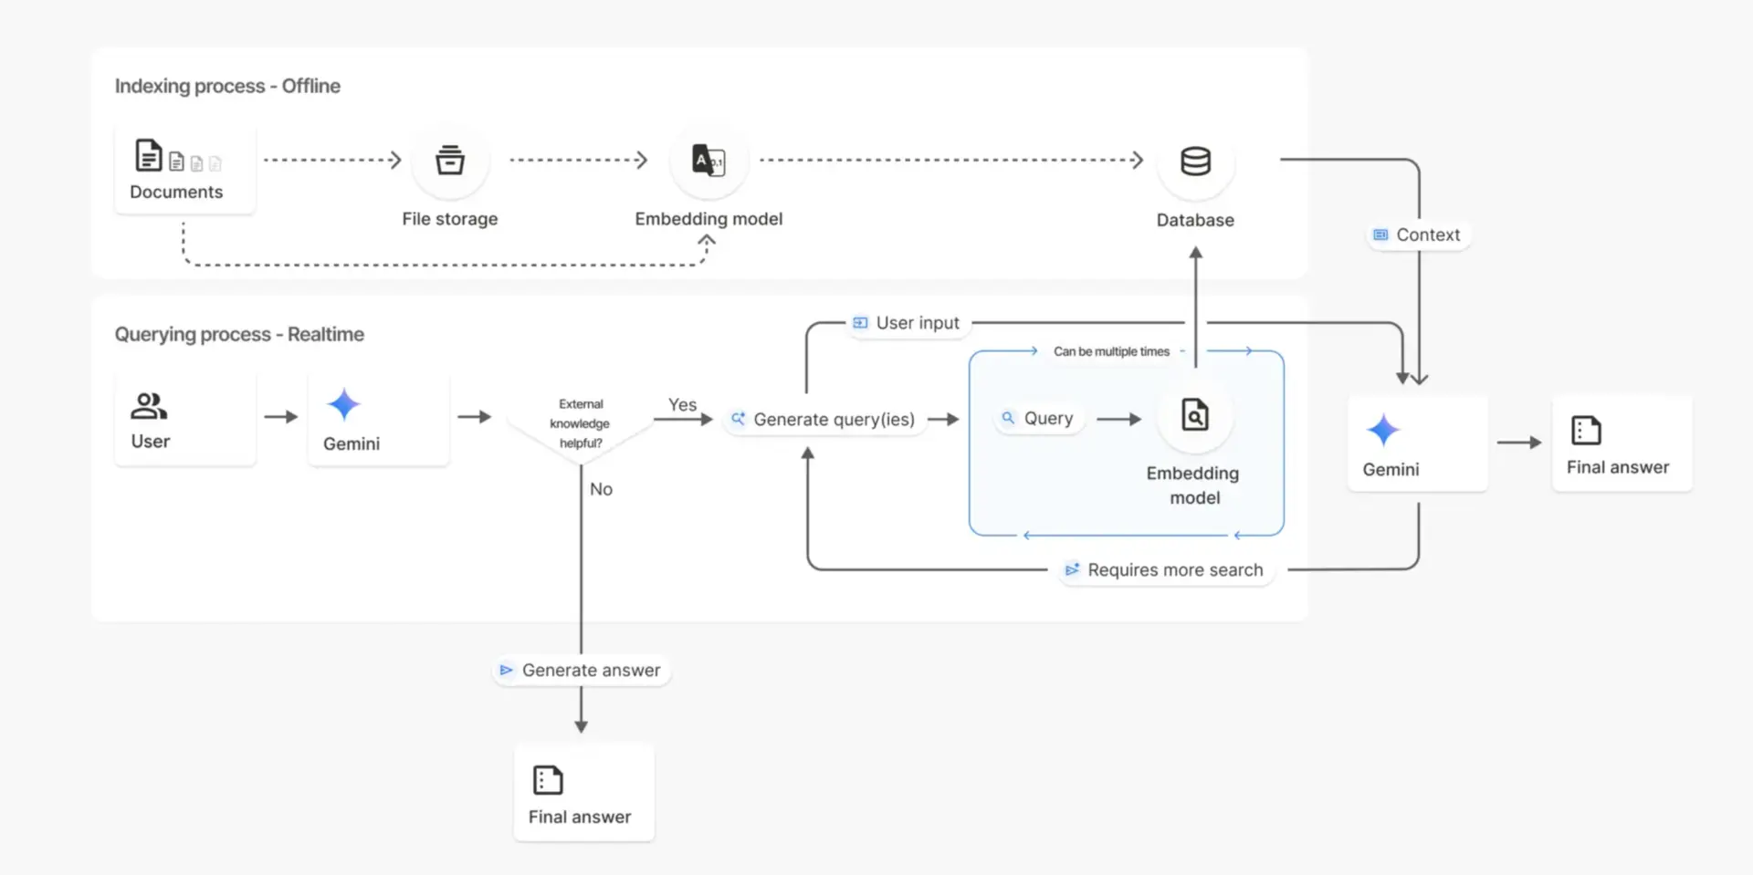Switch to the Indexing process - Offline section header

pyautogui.click(x=227, y=86)
